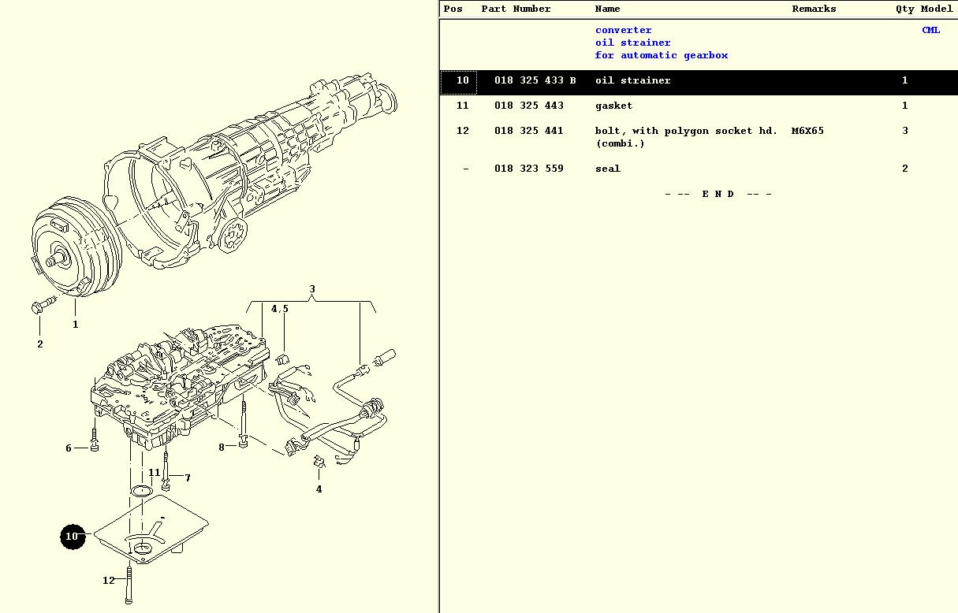Click callout 12 beside the bottom bolt

[109, 581]
